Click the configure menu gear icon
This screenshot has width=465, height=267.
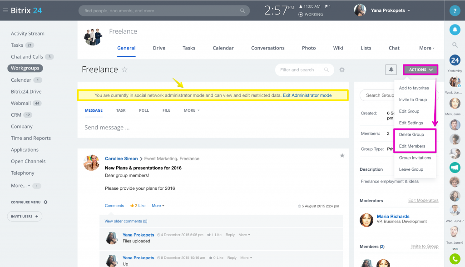pos(45,202)
